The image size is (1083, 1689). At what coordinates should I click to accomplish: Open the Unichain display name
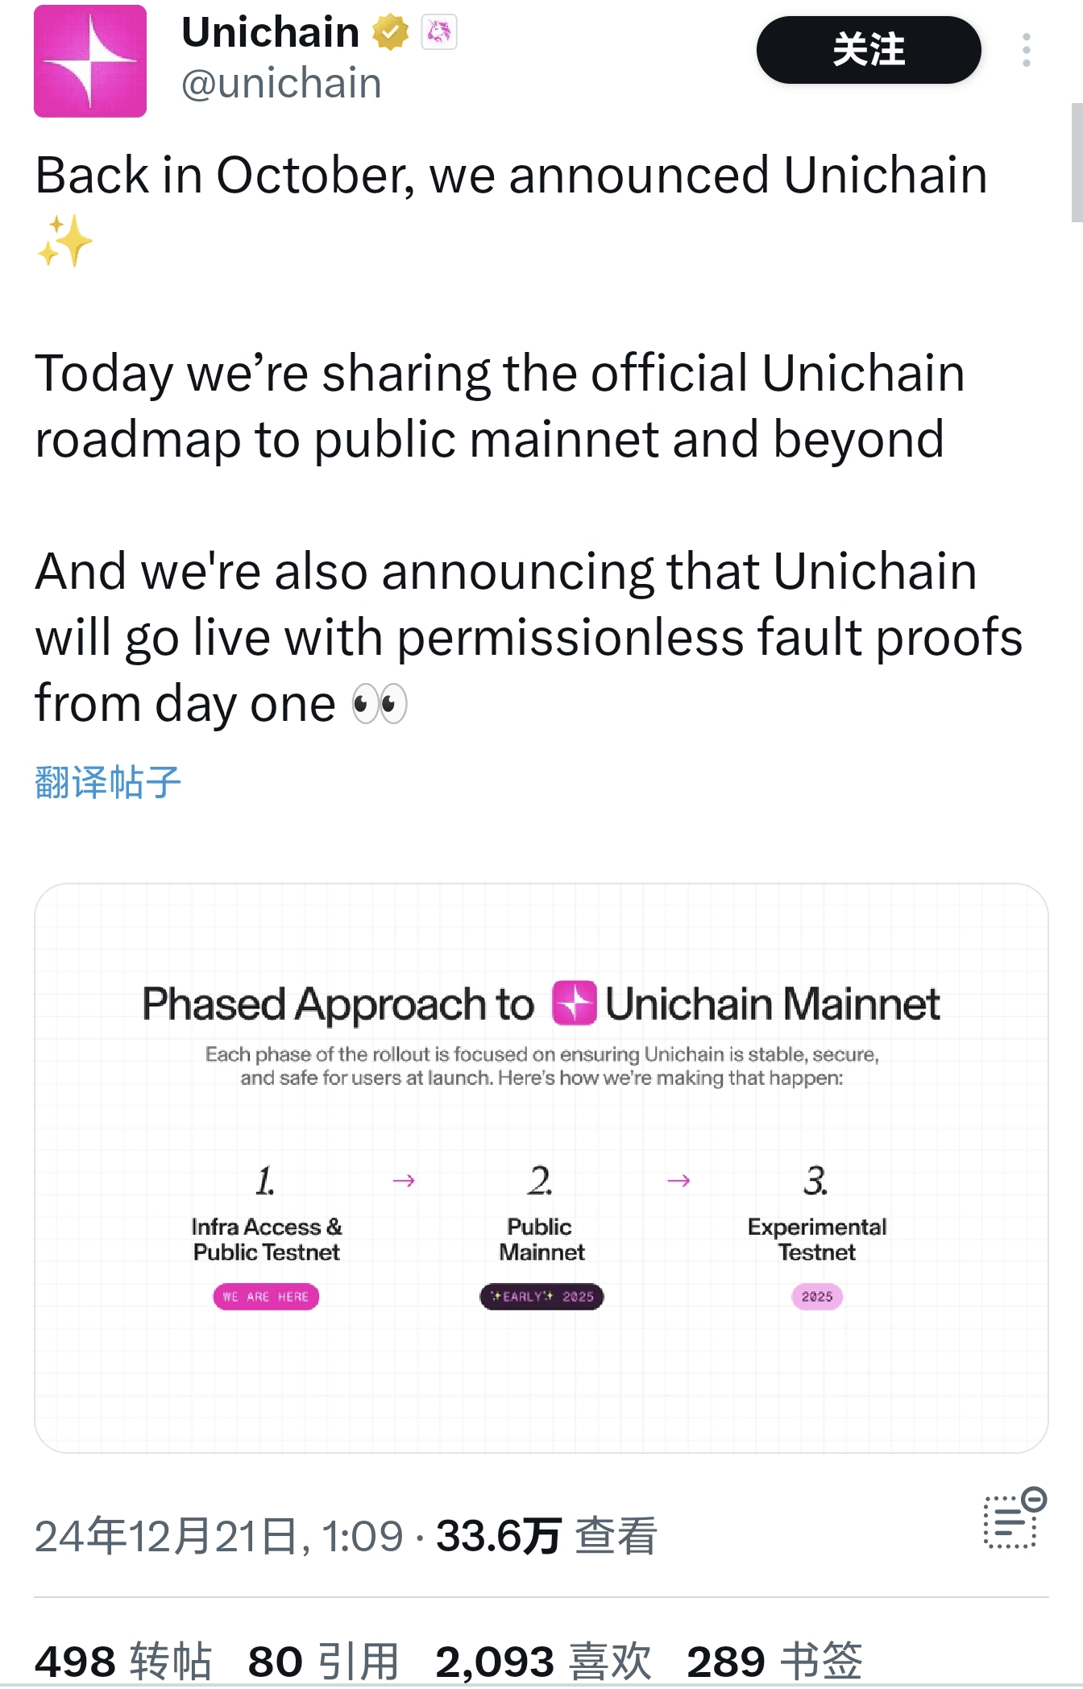271,33
